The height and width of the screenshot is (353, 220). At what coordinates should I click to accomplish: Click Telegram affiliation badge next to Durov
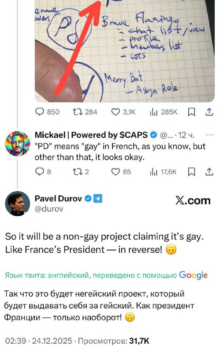click(97, 199)
